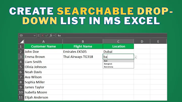Select the Liam Smith cell
The height and width of the screenshot is (102, 182).
[43, 62]
